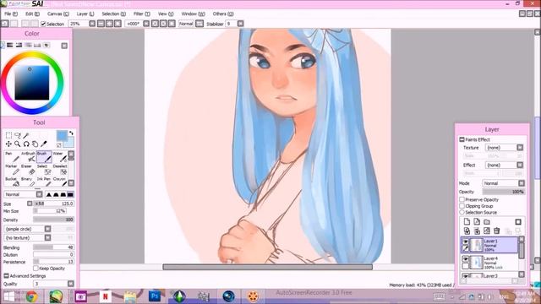This screenshot has height=304, width=541.
Task: Choose the Eraser tool
Action: coord(28,169)
